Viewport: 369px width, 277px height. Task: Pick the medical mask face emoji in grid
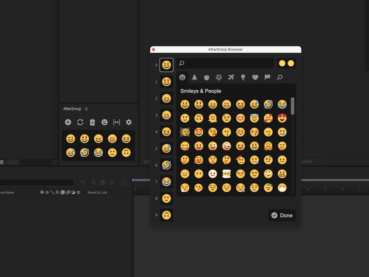282,188
